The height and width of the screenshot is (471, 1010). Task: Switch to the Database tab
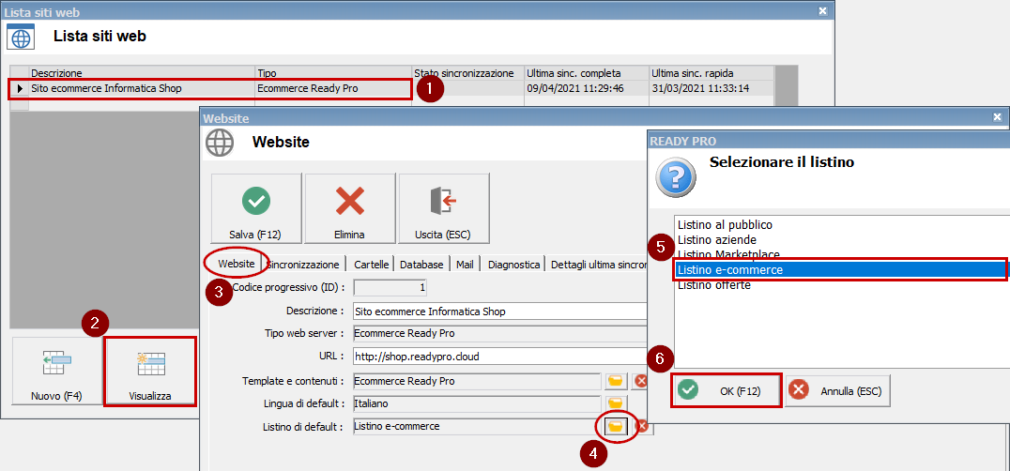click(x=421, y=265)
